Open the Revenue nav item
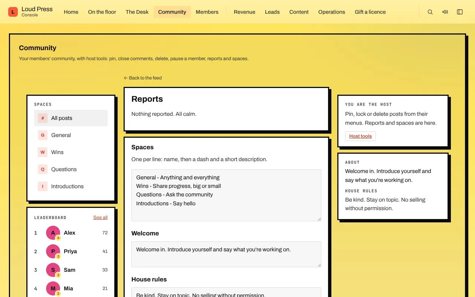 click(245, 12)
